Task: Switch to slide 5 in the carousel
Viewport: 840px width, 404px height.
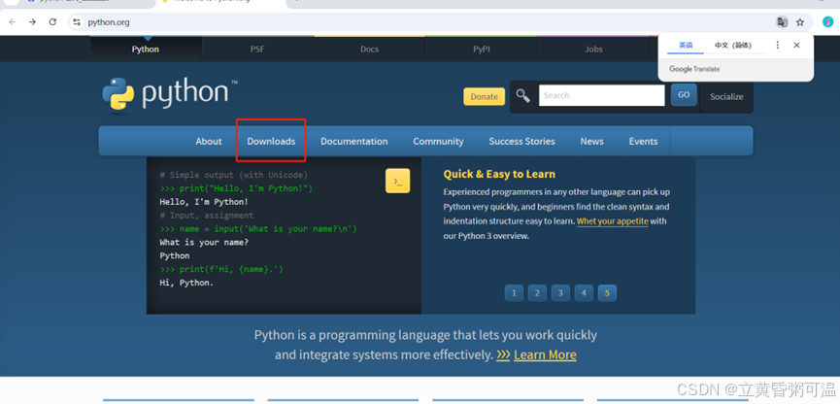Action: (607, 293)
